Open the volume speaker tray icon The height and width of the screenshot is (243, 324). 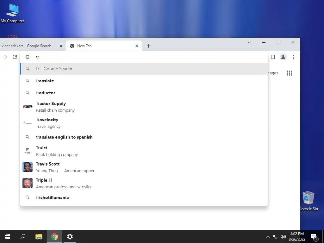click(283, 237)
